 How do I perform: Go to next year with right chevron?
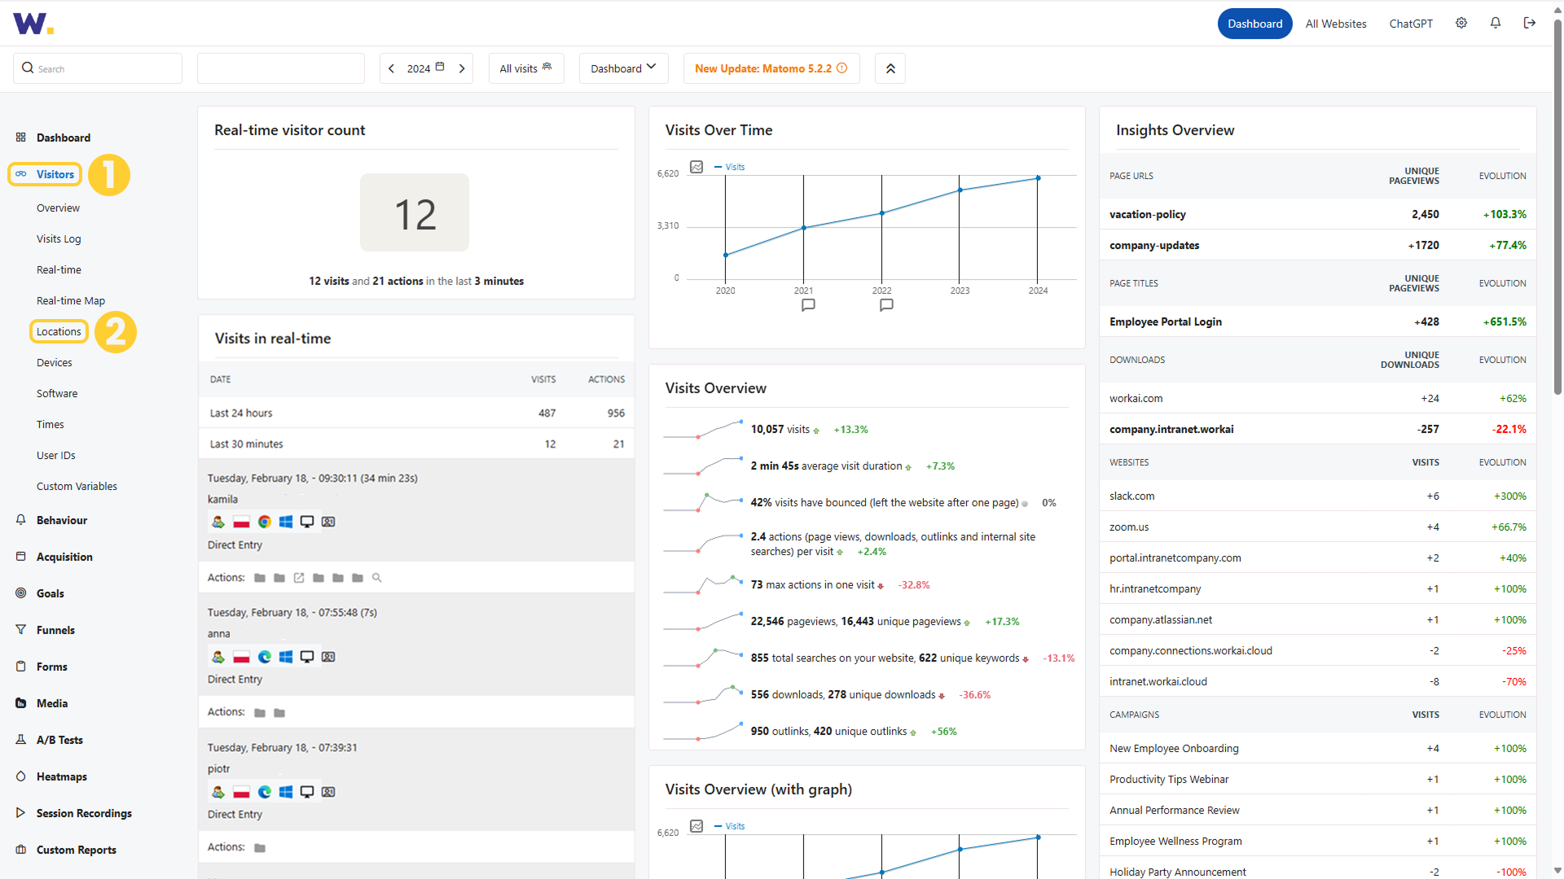[x=462, y=68]
